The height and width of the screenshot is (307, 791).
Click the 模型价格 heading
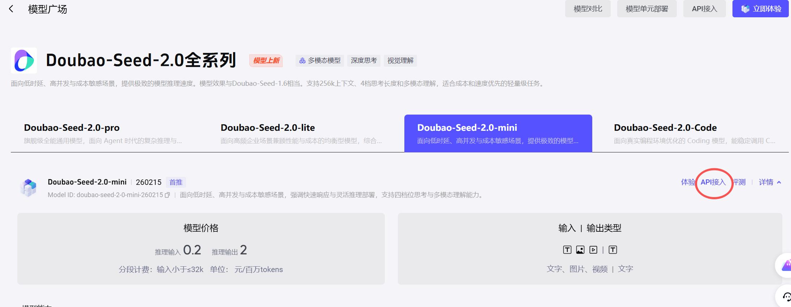click(201, 228)
